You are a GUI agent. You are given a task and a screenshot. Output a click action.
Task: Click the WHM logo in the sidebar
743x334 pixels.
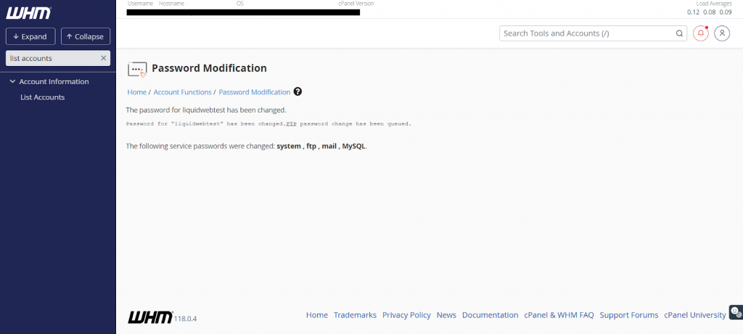pyautogui.click(x=28, y=13)
